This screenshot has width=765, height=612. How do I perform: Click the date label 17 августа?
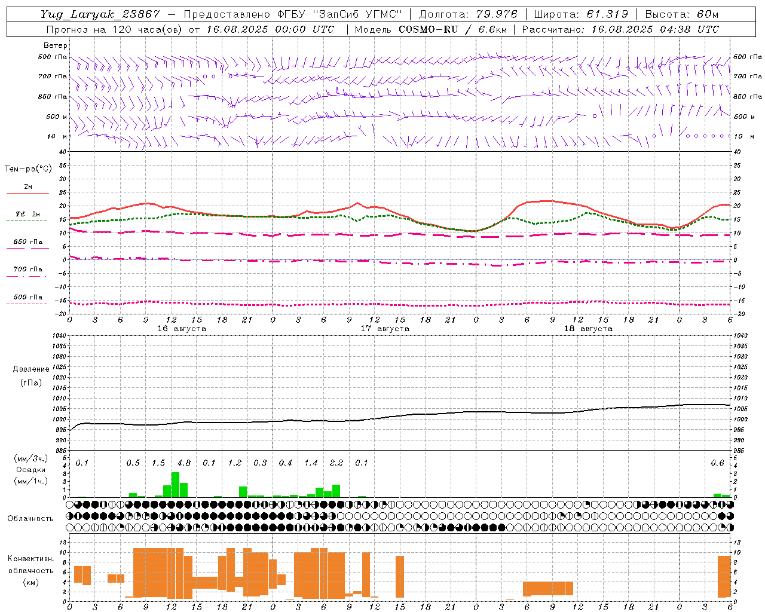pos(385,329)
